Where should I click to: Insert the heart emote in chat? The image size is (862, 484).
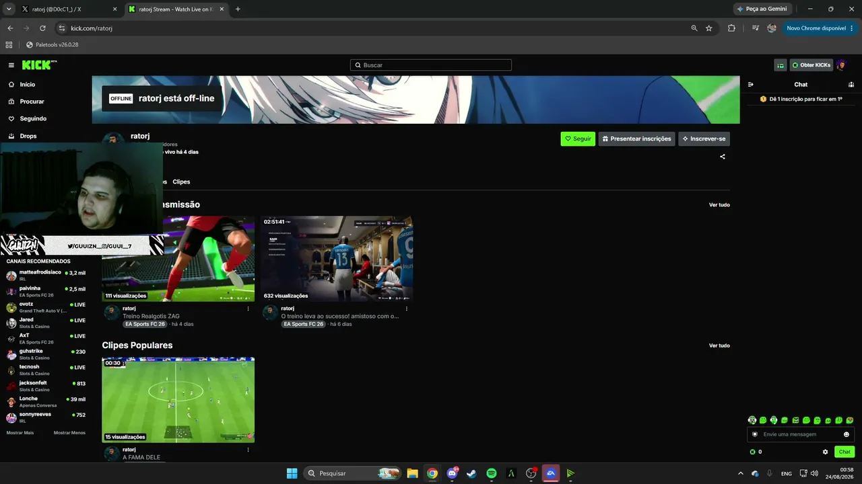[x=850, y=420]
